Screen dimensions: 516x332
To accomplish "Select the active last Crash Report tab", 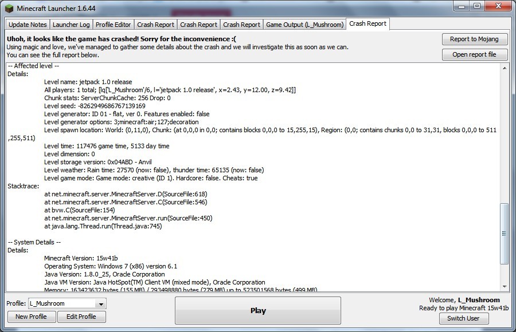I will coord(368,23).
